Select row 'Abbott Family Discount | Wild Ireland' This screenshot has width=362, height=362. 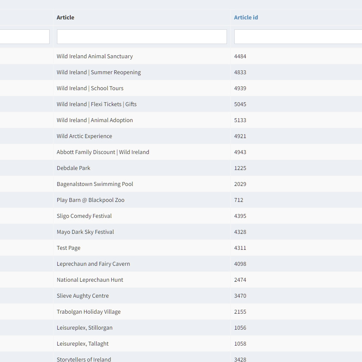click(x=181, y=152)
